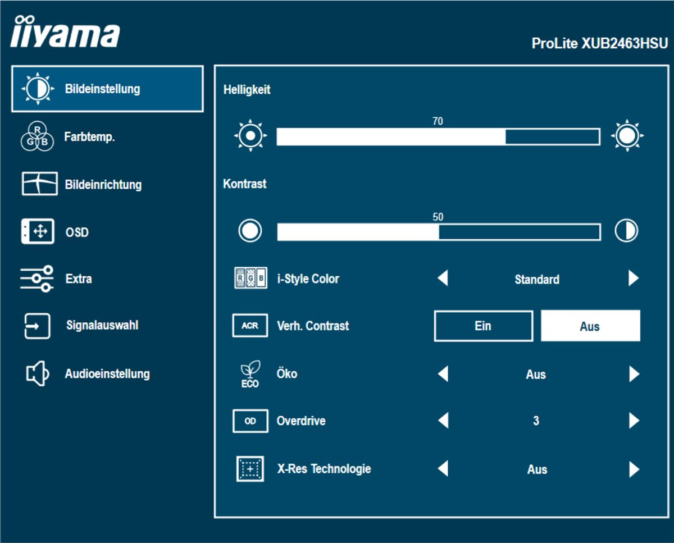Image resolution: width=674 pixels, height=543 pixels.
Task: Click right arrow for Öko
Action: pos(634,374)
